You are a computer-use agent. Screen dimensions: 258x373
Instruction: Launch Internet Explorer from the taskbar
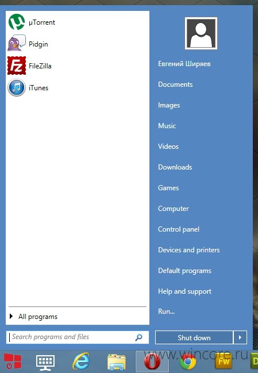(x=81, y=361)
